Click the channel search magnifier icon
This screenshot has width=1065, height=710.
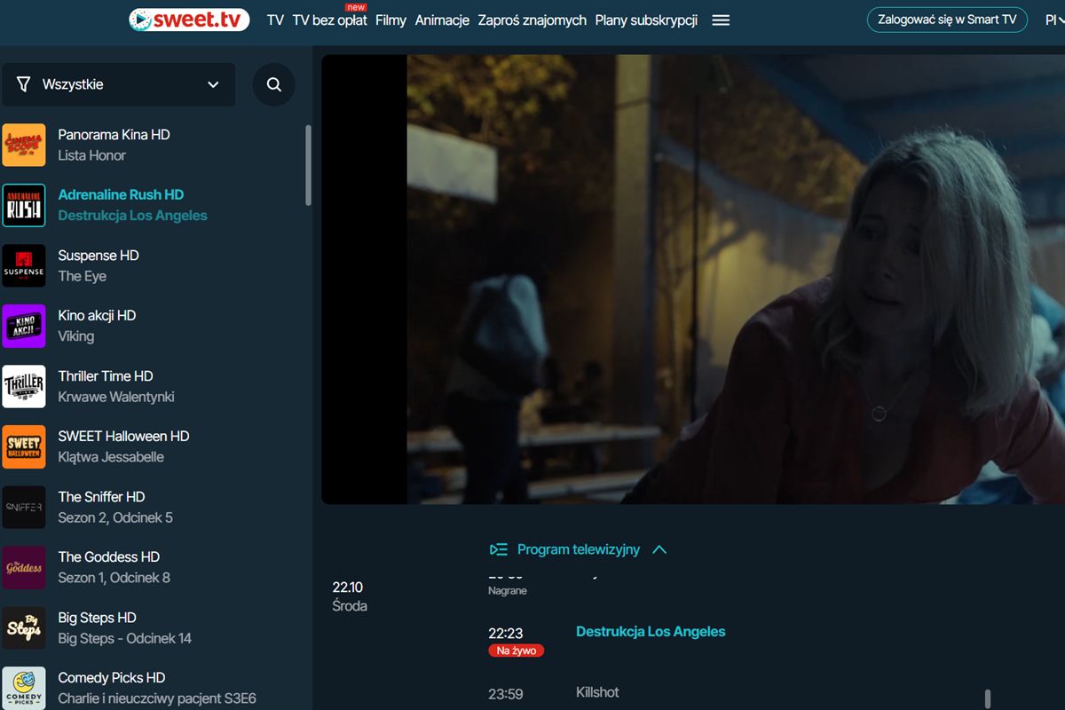pos(274,84)
